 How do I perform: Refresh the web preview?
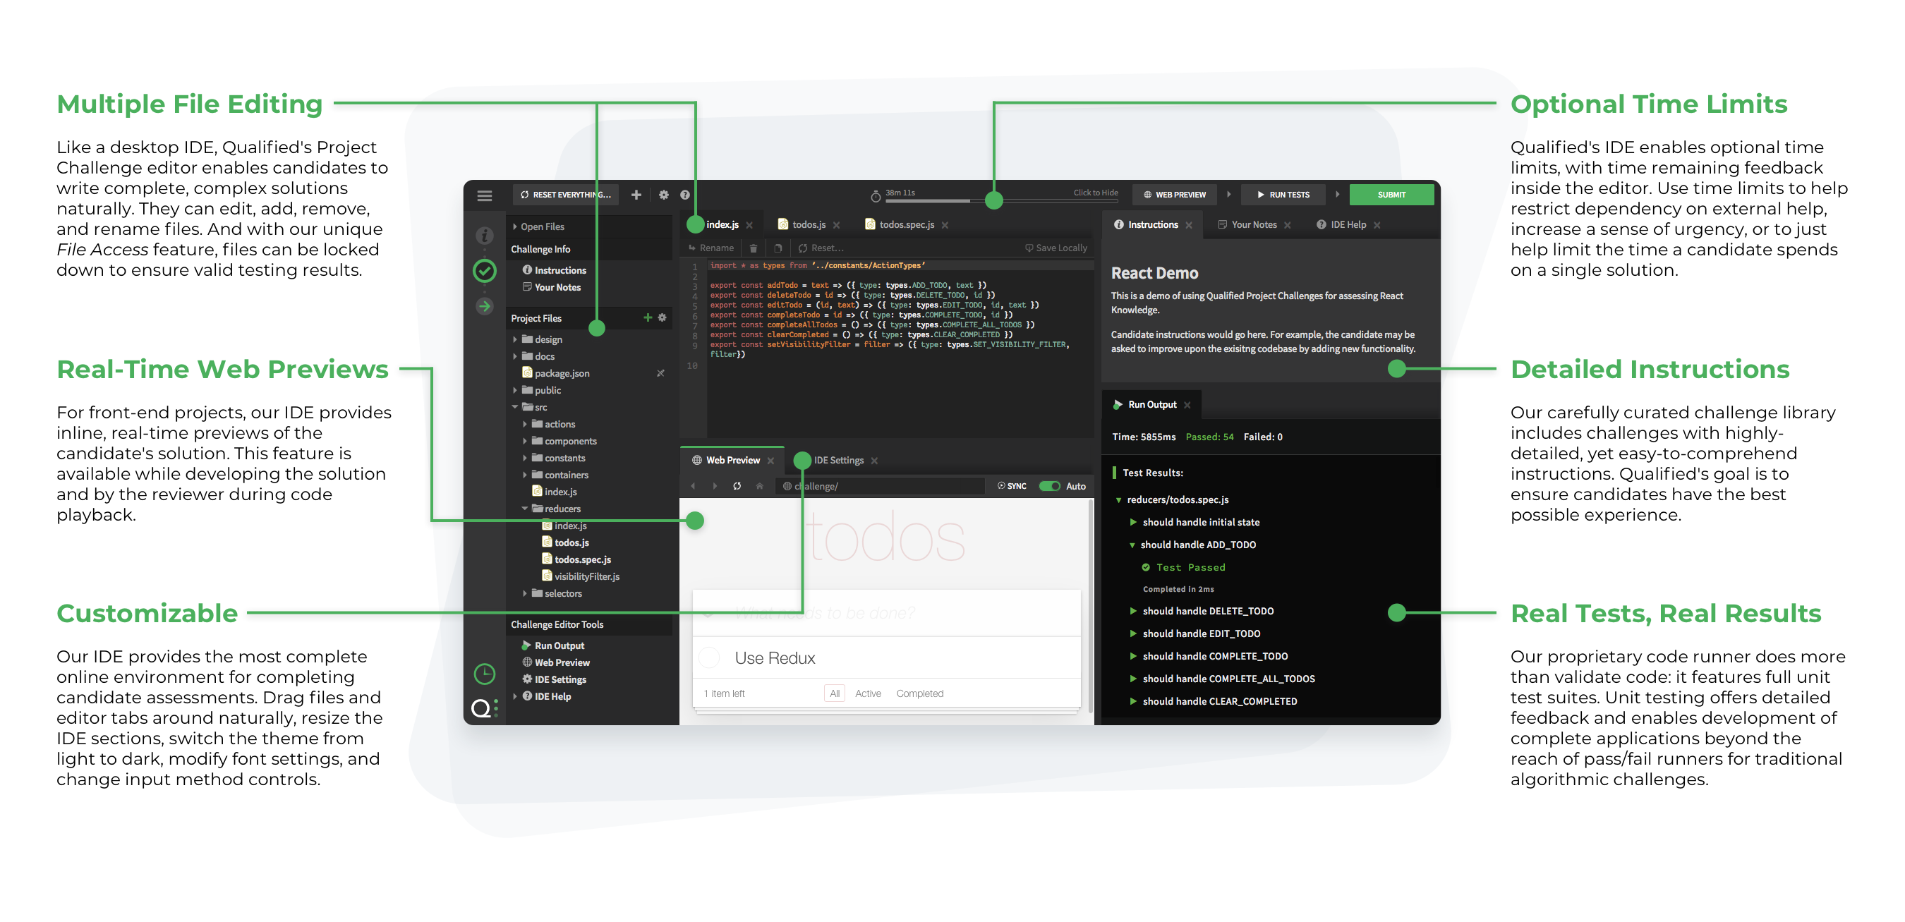(x=737, y=487)
